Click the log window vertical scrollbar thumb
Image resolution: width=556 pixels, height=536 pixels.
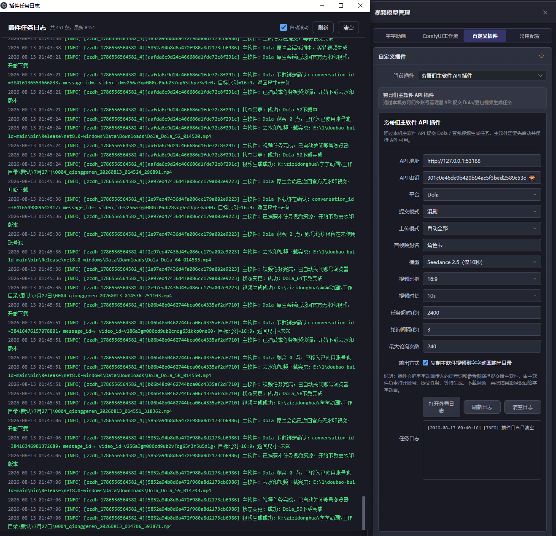pos(364,512)
